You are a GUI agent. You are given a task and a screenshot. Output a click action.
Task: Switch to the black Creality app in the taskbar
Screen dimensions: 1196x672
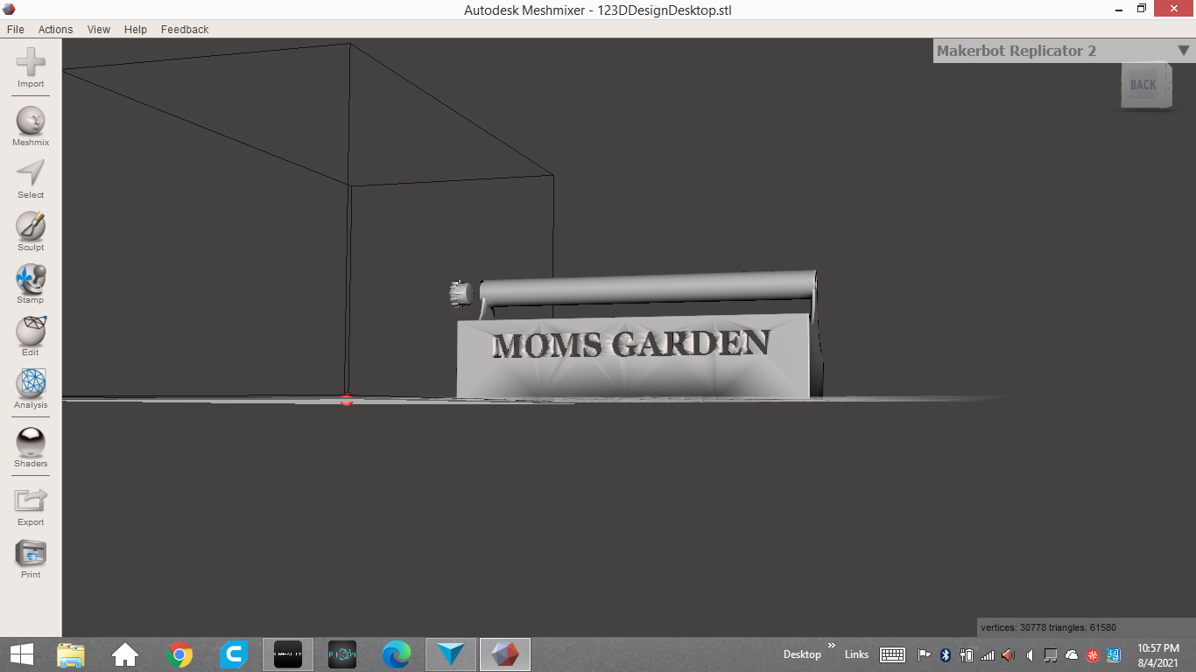tap(288, 654)
